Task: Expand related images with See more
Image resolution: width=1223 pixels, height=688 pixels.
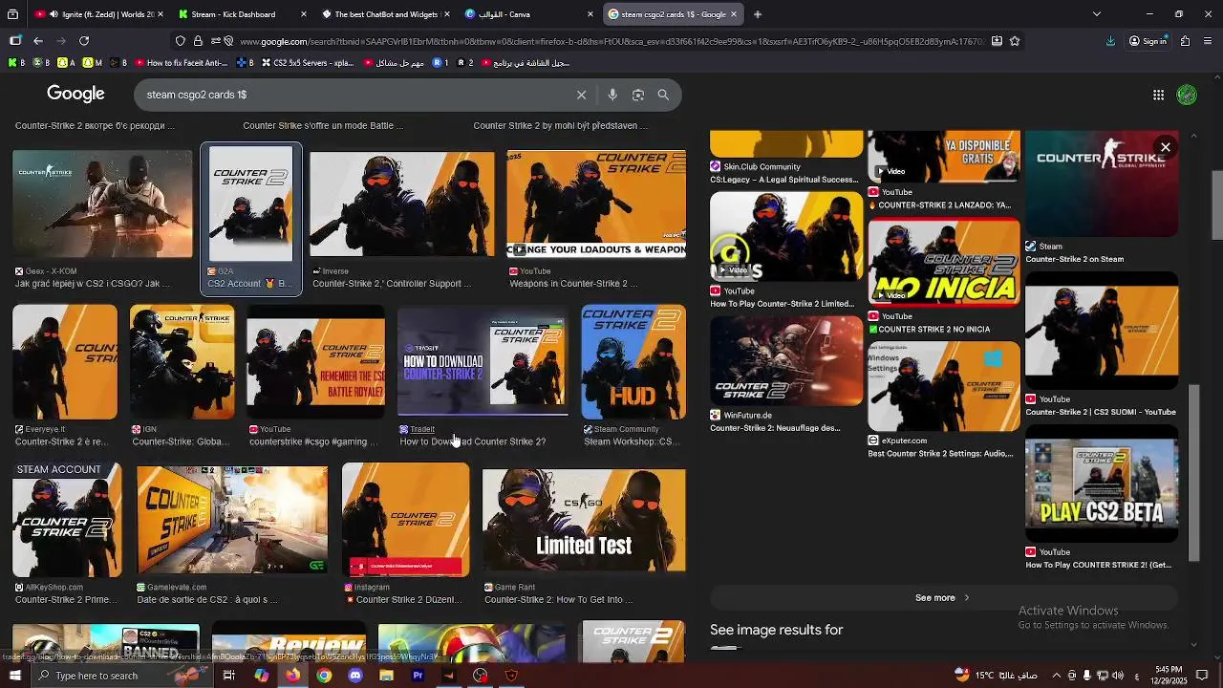Action: click(943, 598)
